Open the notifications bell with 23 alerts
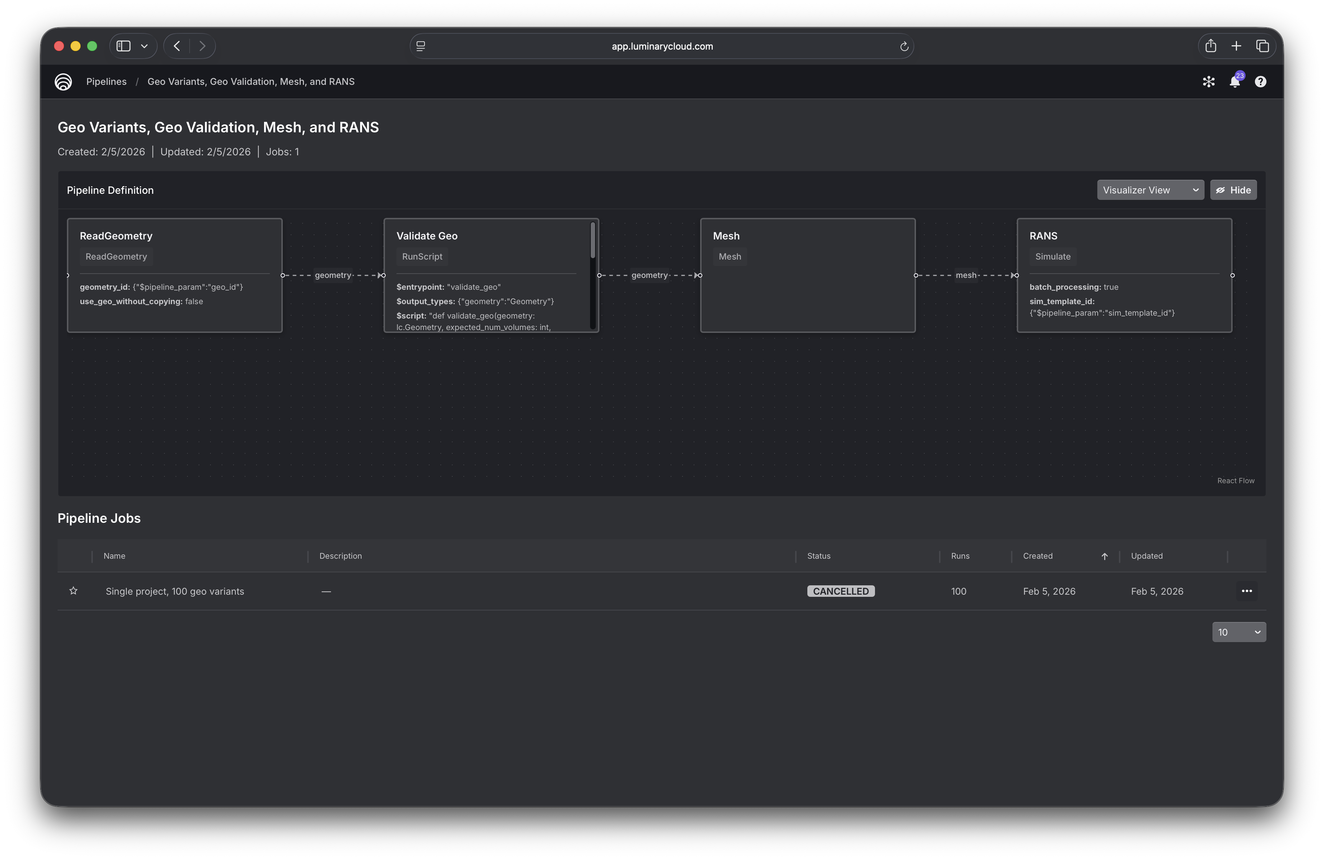The image size is (1324, 860). [1235, 81]
